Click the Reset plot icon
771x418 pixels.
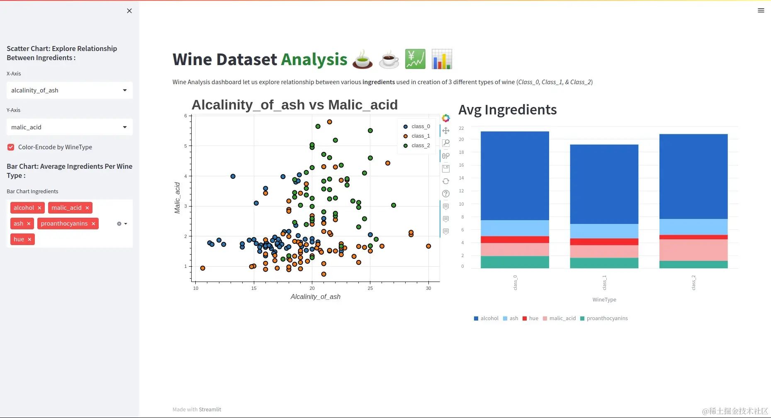(x=446, y=181)
